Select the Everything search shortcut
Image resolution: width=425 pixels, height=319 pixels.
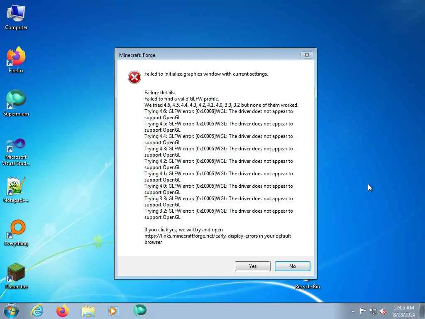[x=16, y=233]
